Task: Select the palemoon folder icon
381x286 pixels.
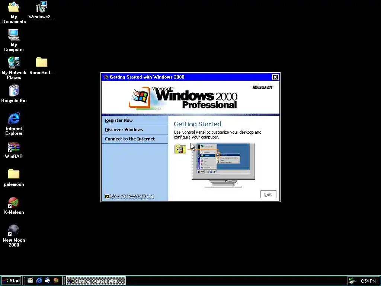Action: 14,178
